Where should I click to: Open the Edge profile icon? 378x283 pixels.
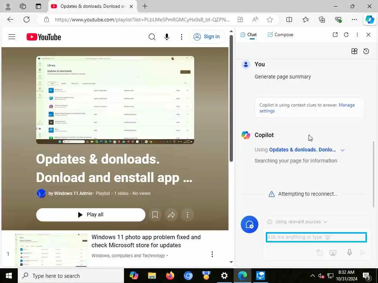click(x=8, y=7)
